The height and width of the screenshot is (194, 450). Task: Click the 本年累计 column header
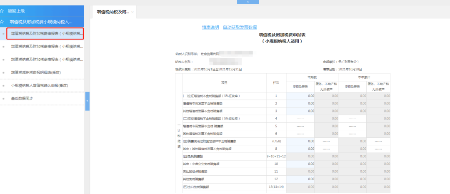[x=364, y=77]
